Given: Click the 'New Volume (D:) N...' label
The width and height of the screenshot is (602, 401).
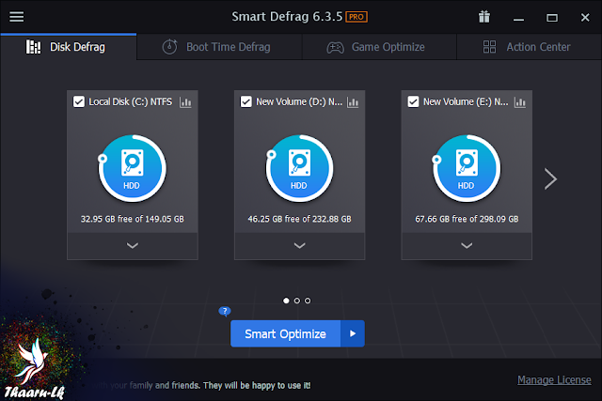Looking at the screenshot, I should [299, 102].
